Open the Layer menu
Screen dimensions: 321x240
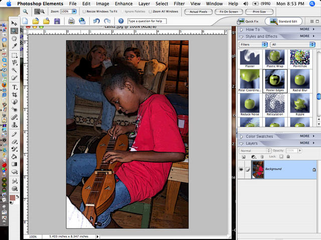tap(144, 3)
